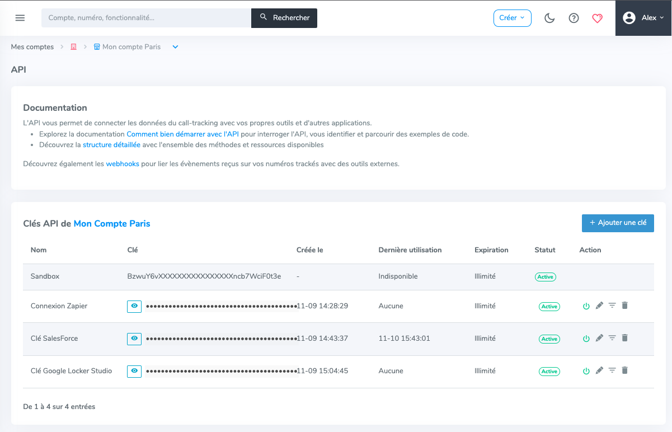This screenshot has width=672, height=432.
Task: Reveal the Connexion Zapier key with eye icon
Action: 134,306
